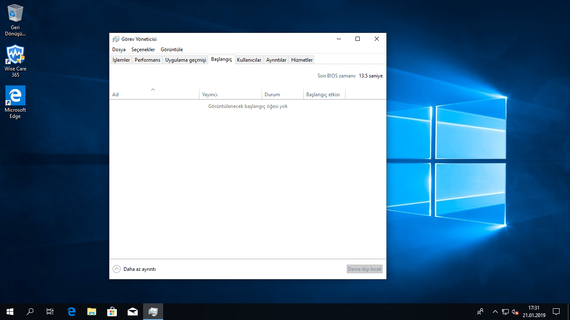Open the Dosya menu
The height and width of the screenshot is (320, 570).
point(119,50)
